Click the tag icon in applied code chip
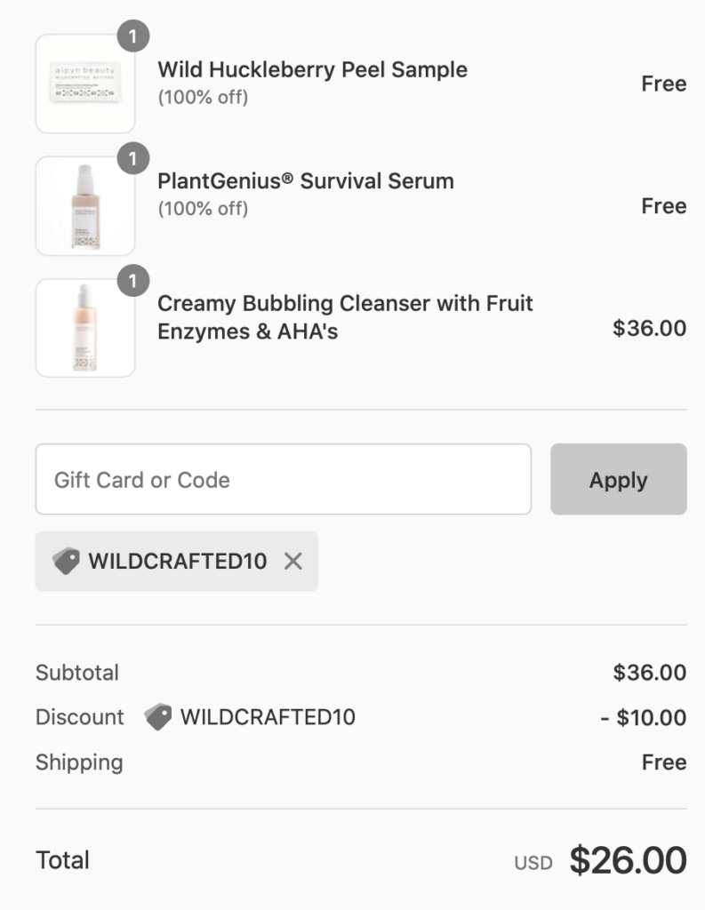This screenshot has height=910, width=705. point(65,561)
